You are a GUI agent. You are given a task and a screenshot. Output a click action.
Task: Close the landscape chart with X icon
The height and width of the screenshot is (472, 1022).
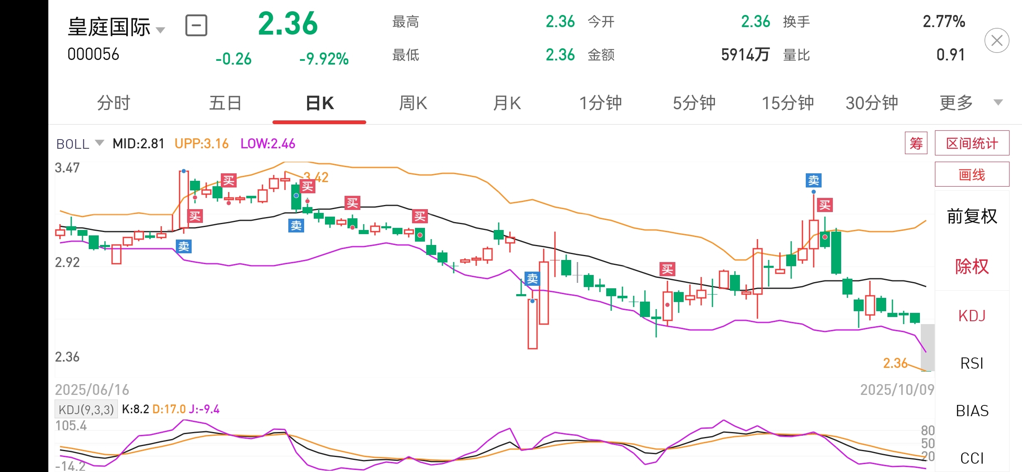coord(996,41)
